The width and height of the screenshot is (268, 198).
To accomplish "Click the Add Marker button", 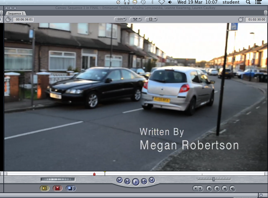I will pyautogui.click(x=209, y=188).
